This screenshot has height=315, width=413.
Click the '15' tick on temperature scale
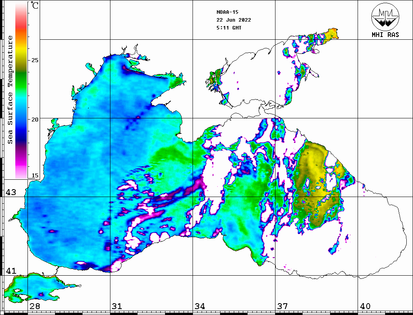[x=35, y=175]
